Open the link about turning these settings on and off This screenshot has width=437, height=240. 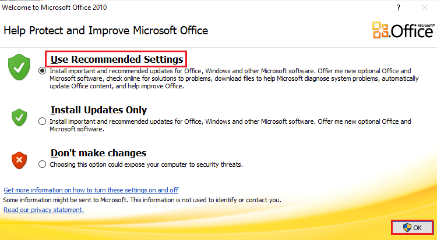(x=91, y=190)
